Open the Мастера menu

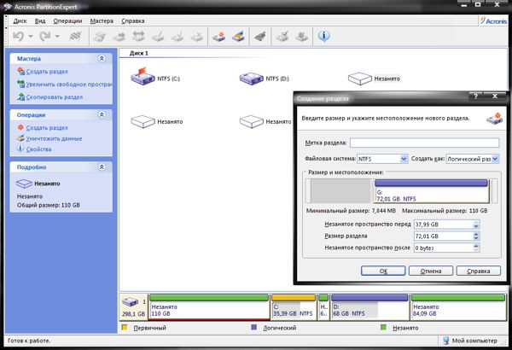pyautogui.click(x=102, y=21)
